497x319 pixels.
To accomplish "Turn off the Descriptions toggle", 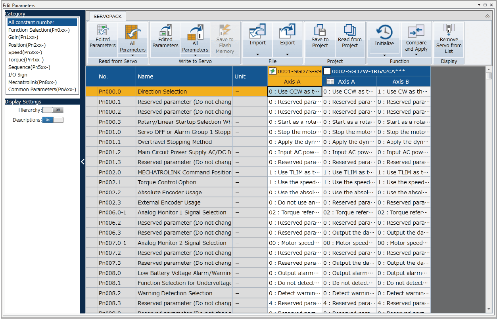I will 53,120.
